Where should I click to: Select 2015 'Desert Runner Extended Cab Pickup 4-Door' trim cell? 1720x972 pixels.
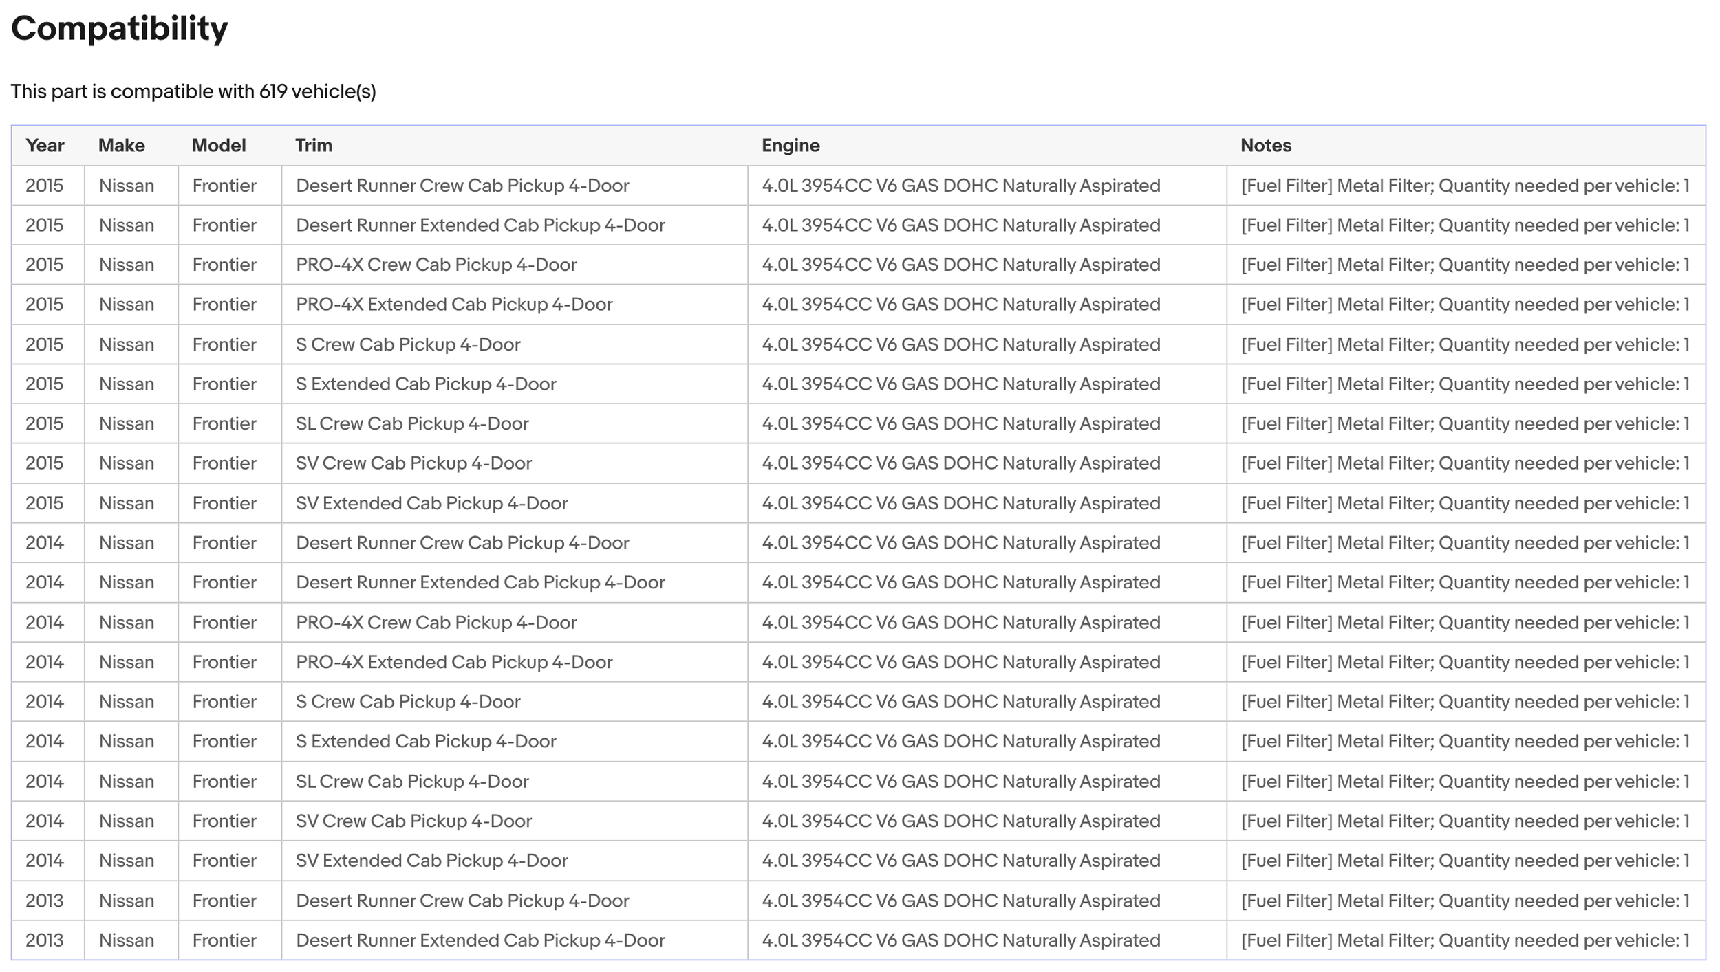point(515,225)
